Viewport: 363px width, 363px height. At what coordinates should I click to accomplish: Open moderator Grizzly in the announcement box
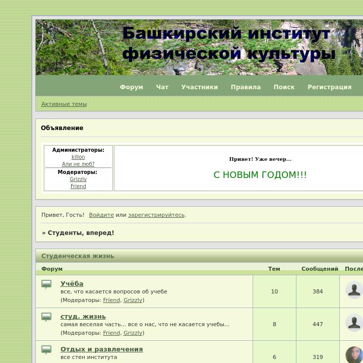tap(78, 179)
